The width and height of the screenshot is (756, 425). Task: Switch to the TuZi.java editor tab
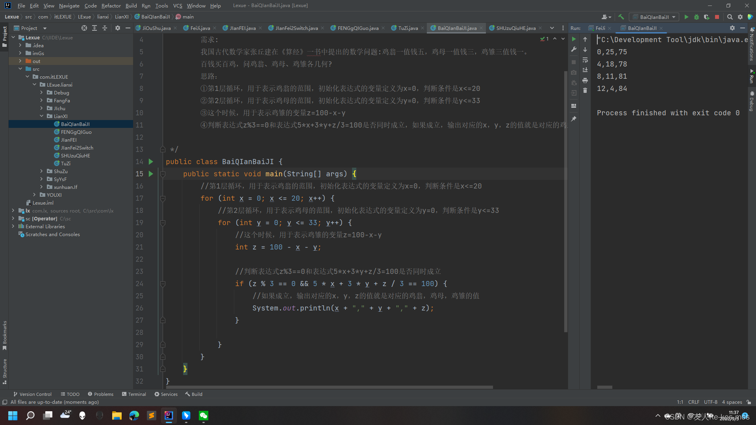pyautogui.click(x=408, y=28)
